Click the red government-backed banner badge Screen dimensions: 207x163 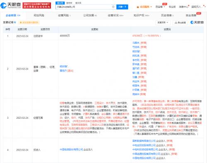click(x=37, y=5)
